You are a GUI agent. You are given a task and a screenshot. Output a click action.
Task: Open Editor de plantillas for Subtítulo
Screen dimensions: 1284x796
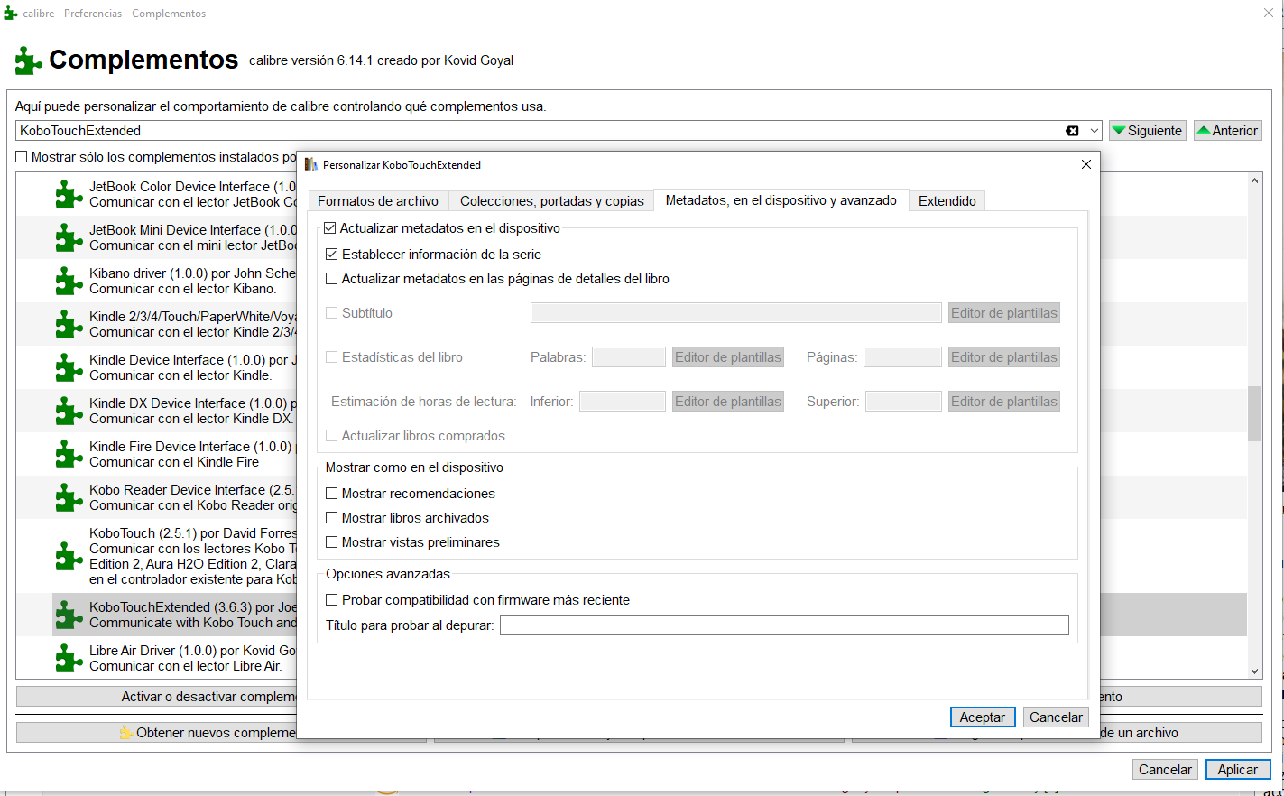point(1004,313)
